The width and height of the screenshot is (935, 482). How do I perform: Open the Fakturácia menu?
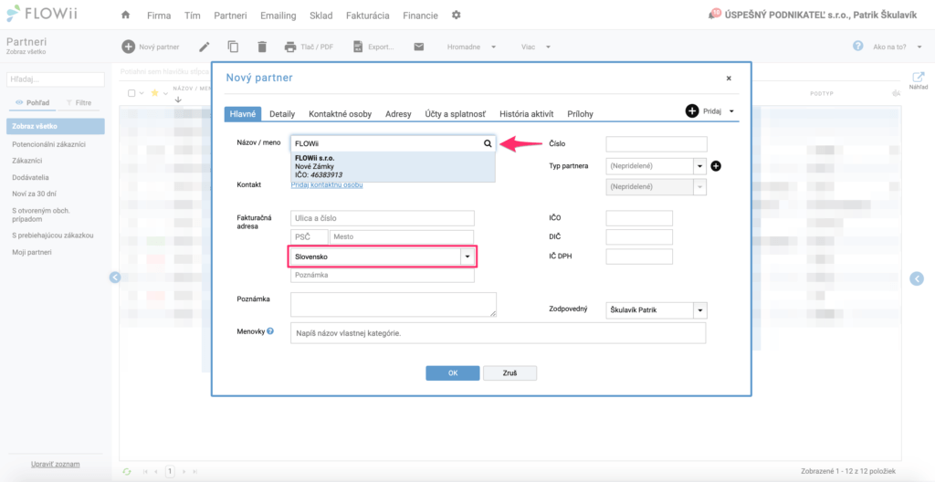tap(368, 16)
